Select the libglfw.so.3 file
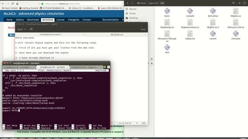 [213, 24]
